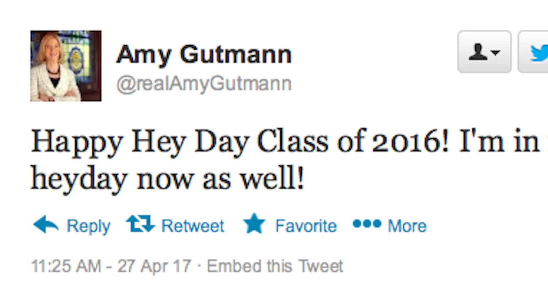Click the "heyday now as well!" line
This screenshot has width=548, height=308.
point(167,179)
